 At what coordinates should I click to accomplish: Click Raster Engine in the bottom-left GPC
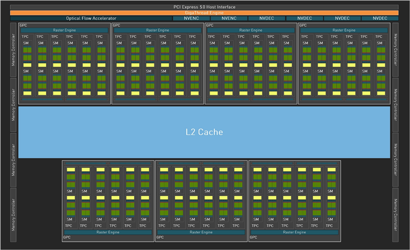pyautogui.click(x=108, y=232)
